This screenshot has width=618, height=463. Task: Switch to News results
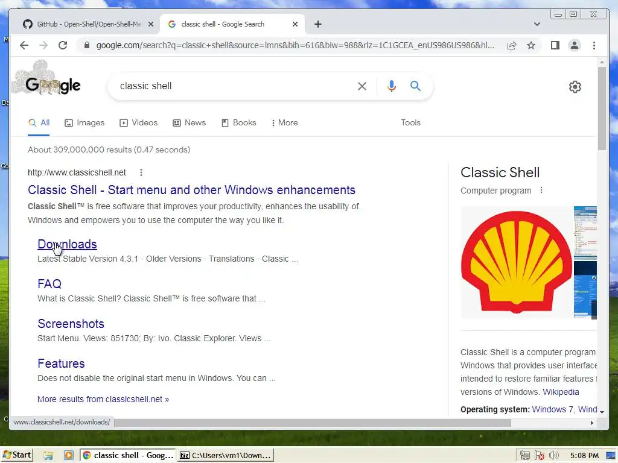tap(189, 123)
